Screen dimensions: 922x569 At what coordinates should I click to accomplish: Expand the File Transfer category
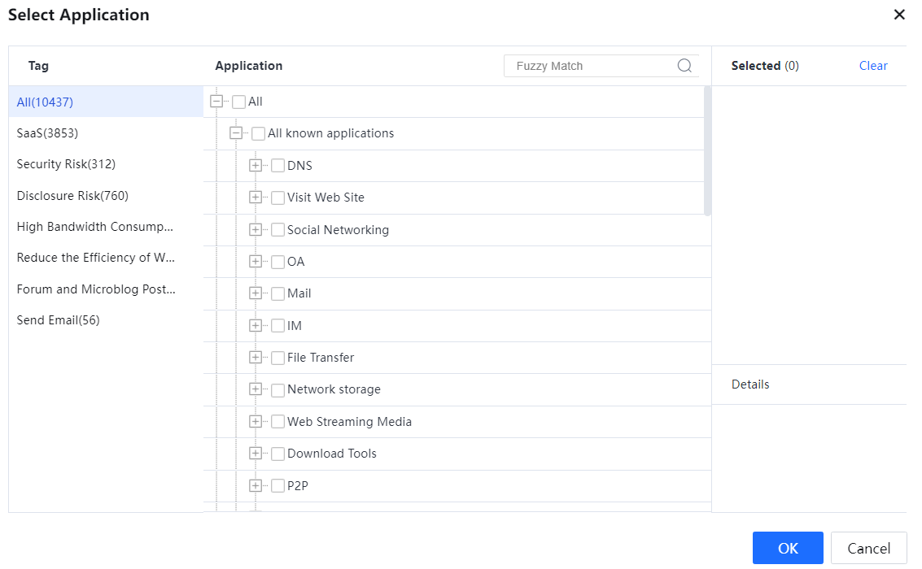pos(256,358)
